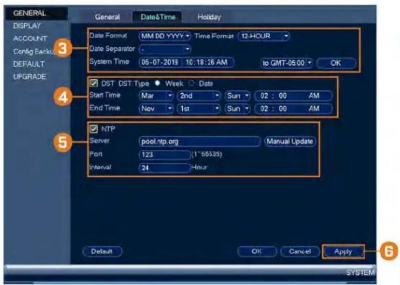Click the NTP Server field pool.ntp.org
The image size is (400, 285).
pos(200,142)
